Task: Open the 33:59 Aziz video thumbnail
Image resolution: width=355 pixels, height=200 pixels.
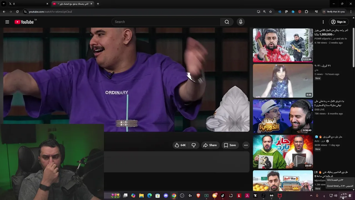Action: pyautogui.click(x=283, y=152)
